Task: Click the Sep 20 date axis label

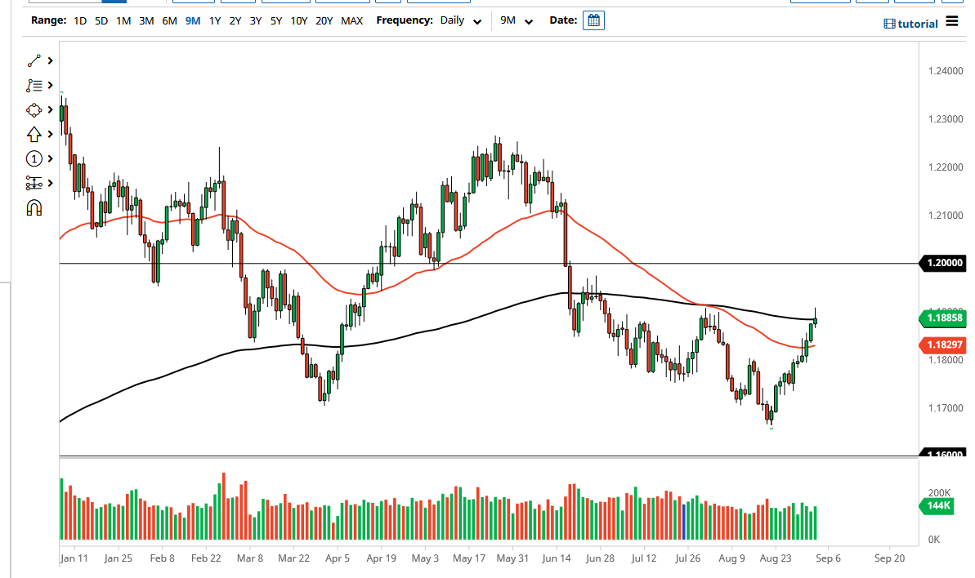Action: [x=889, y=558]
